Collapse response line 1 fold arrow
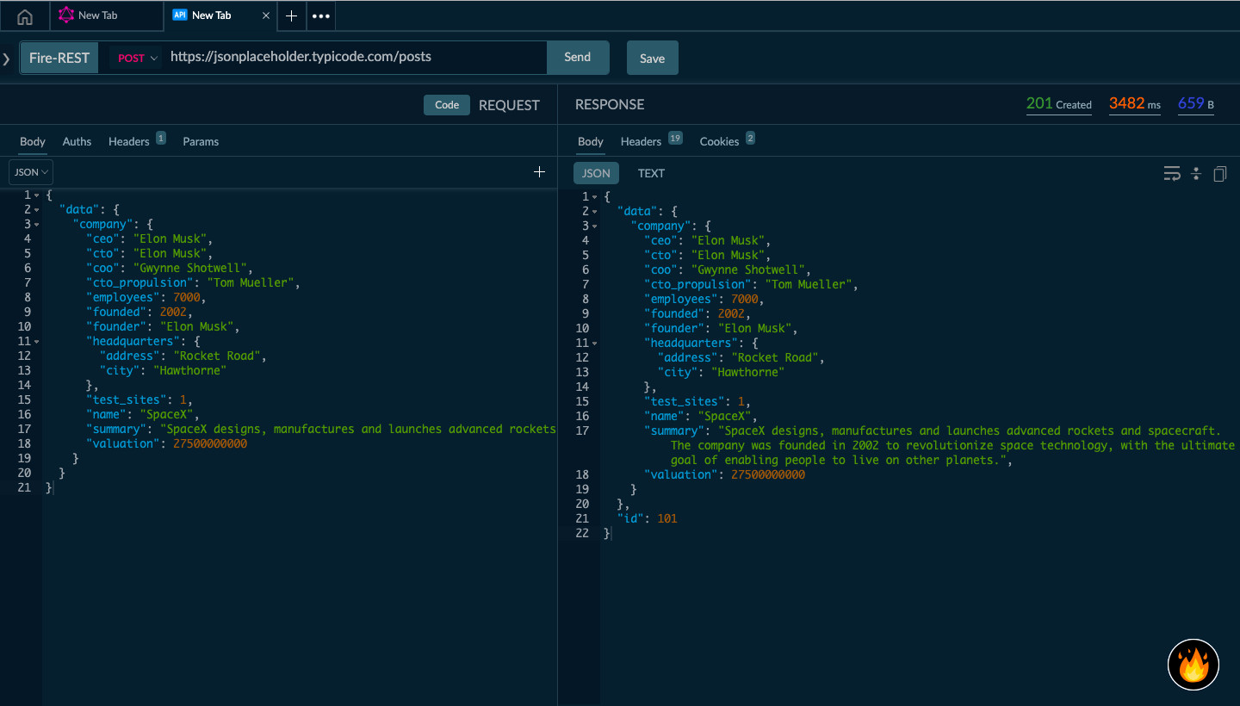 coord(594,197)
